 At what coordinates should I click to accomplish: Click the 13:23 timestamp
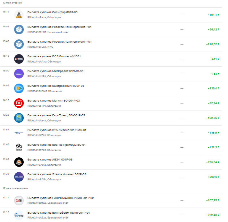click(x=6, y=115)
